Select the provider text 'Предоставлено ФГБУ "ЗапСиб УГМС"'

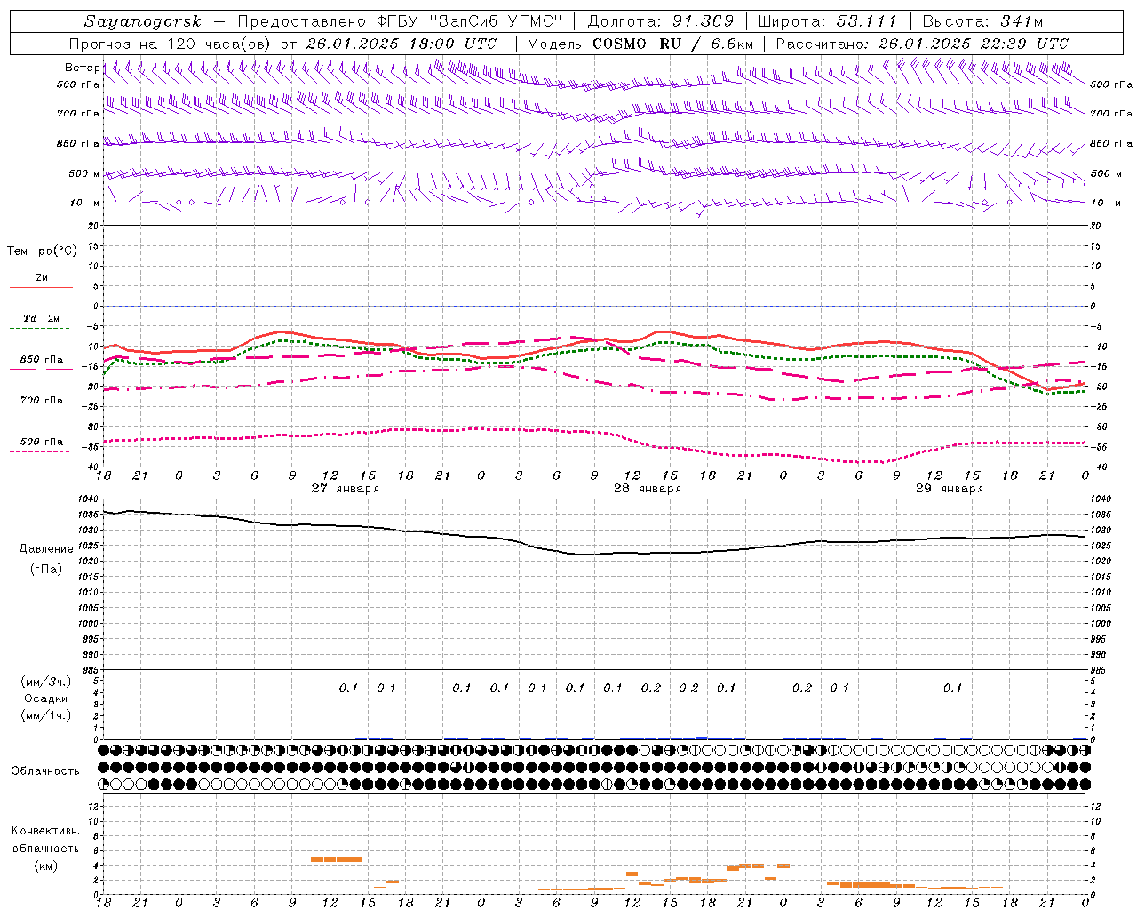tap(400, 21)
